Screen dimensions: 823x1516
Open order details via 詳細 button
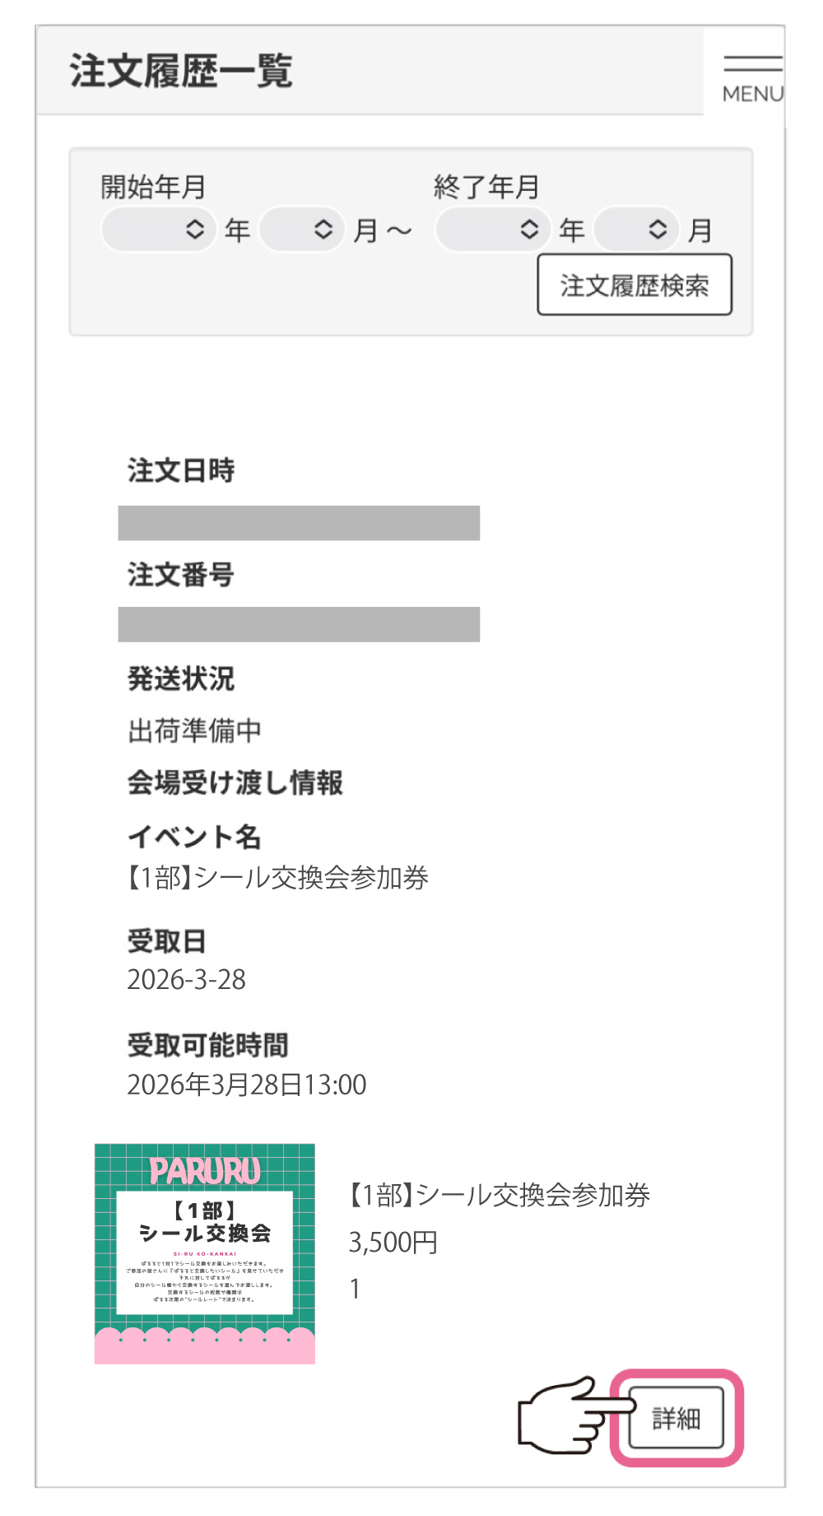(676, 1417)
